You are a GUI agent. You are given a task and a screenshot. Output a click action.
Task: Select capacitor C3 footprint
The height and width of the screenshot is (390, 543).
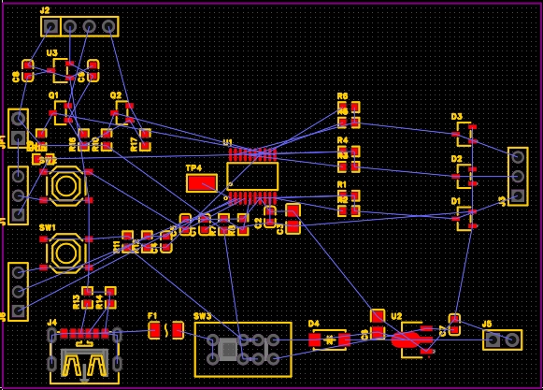[x=293, y=219]
